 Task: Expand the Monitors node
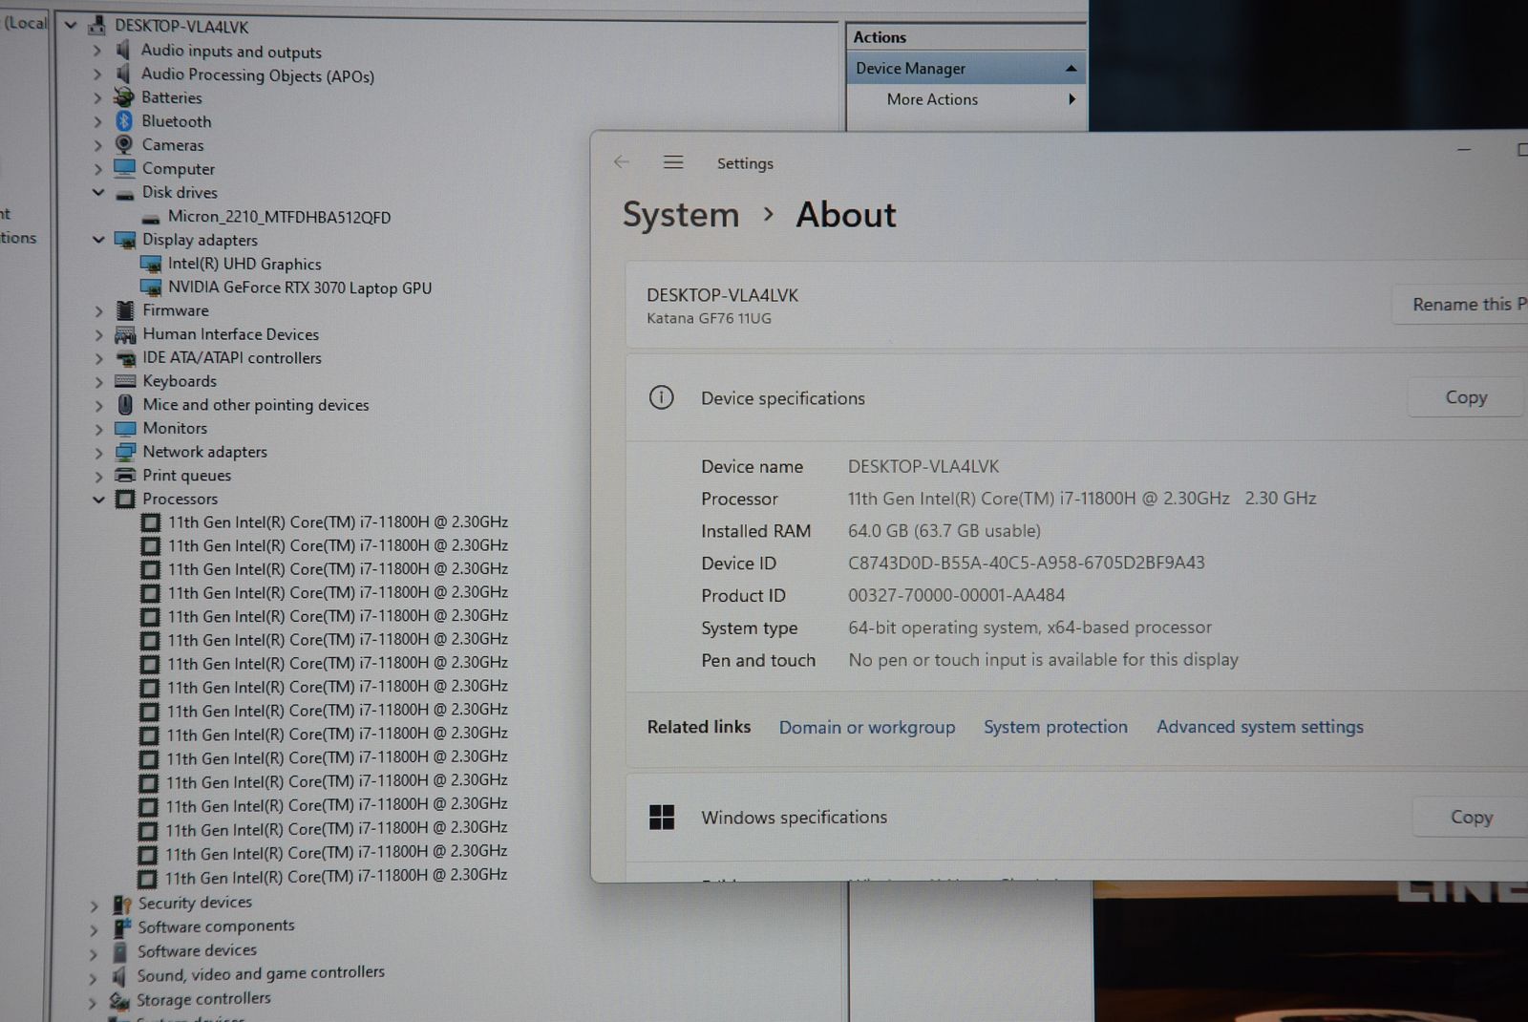(x=98, y=429)
